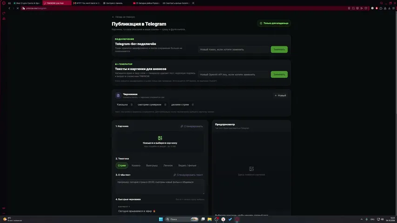Click the taskbar Поиск search box
This screenshot has height=223, width=397.
coord(182,219)
